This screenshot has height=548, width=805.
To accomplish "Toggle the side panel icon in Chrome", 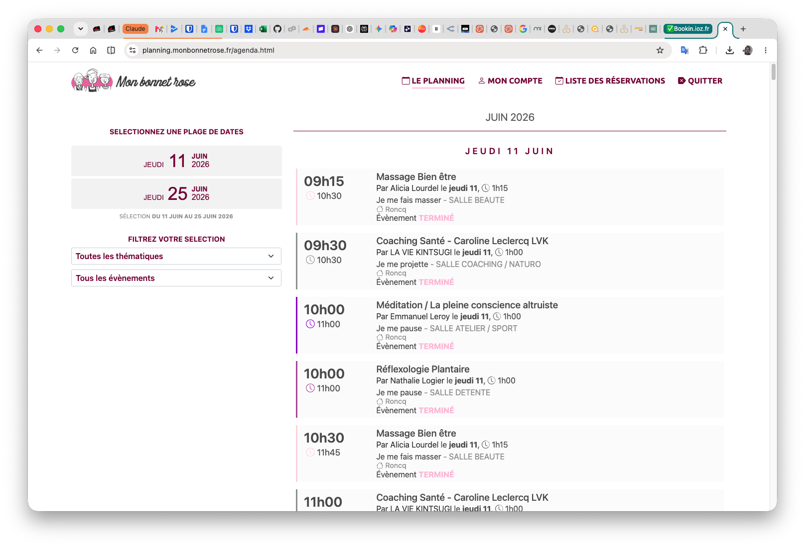I will click(x=111, y=50).
